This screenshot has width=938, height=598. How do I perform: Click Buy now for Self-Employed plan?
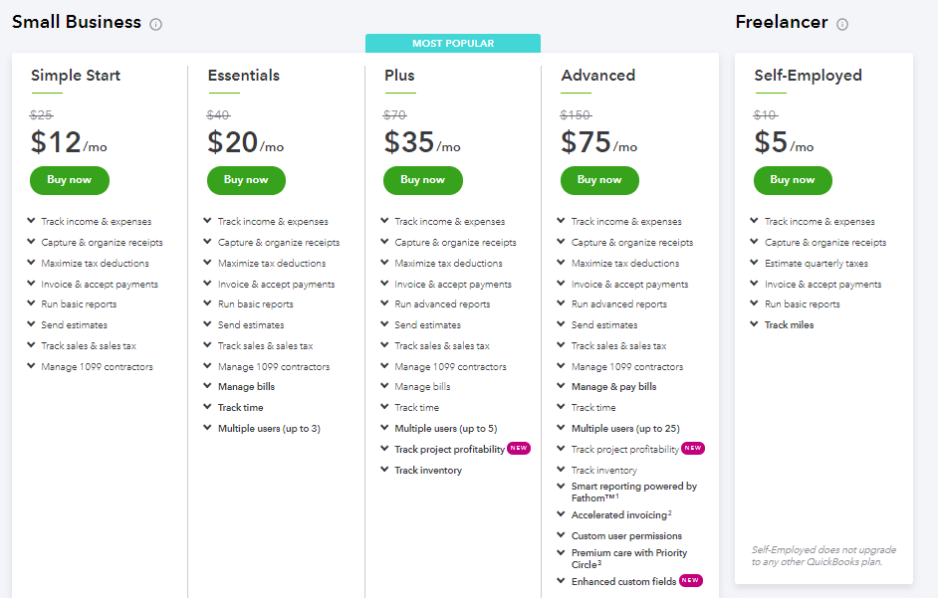793,180
